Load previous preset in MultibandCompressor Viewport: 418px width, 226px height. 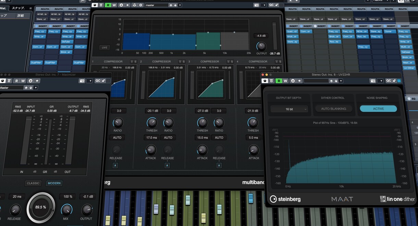pyautogui.click(x=171, y=5)
